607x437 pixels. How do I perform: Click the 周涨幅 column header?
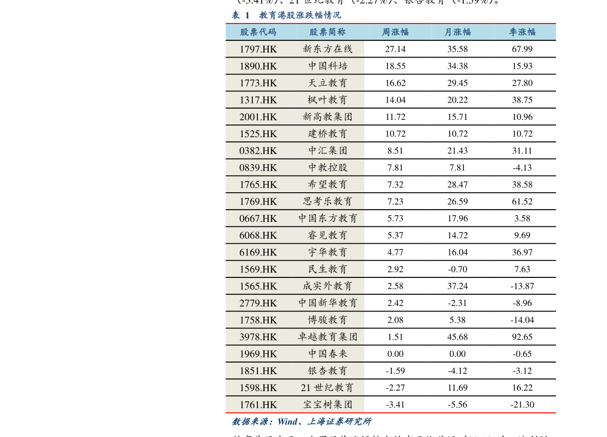click(395, 32)
